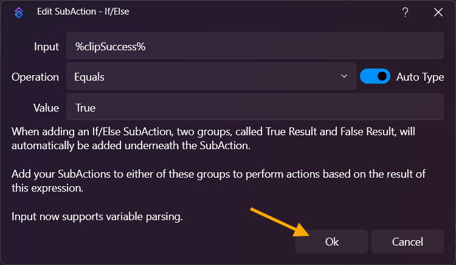This screenshot has height=265, width=456.
Task: Click the chevron arrow of Operation combo box
Action: [x=345, y=77]
